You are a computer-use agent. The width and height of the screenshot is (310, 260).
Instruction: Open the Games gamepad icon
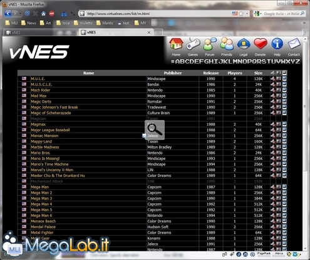pyautogui.click(x=193, y=44)
